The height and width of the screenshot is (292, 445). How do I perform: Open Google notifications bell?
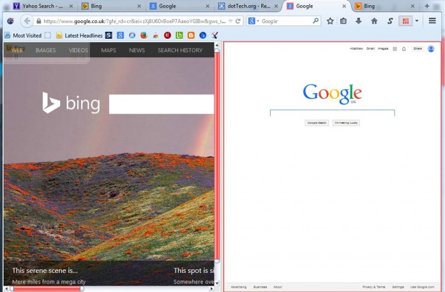(x=404, y=49)
